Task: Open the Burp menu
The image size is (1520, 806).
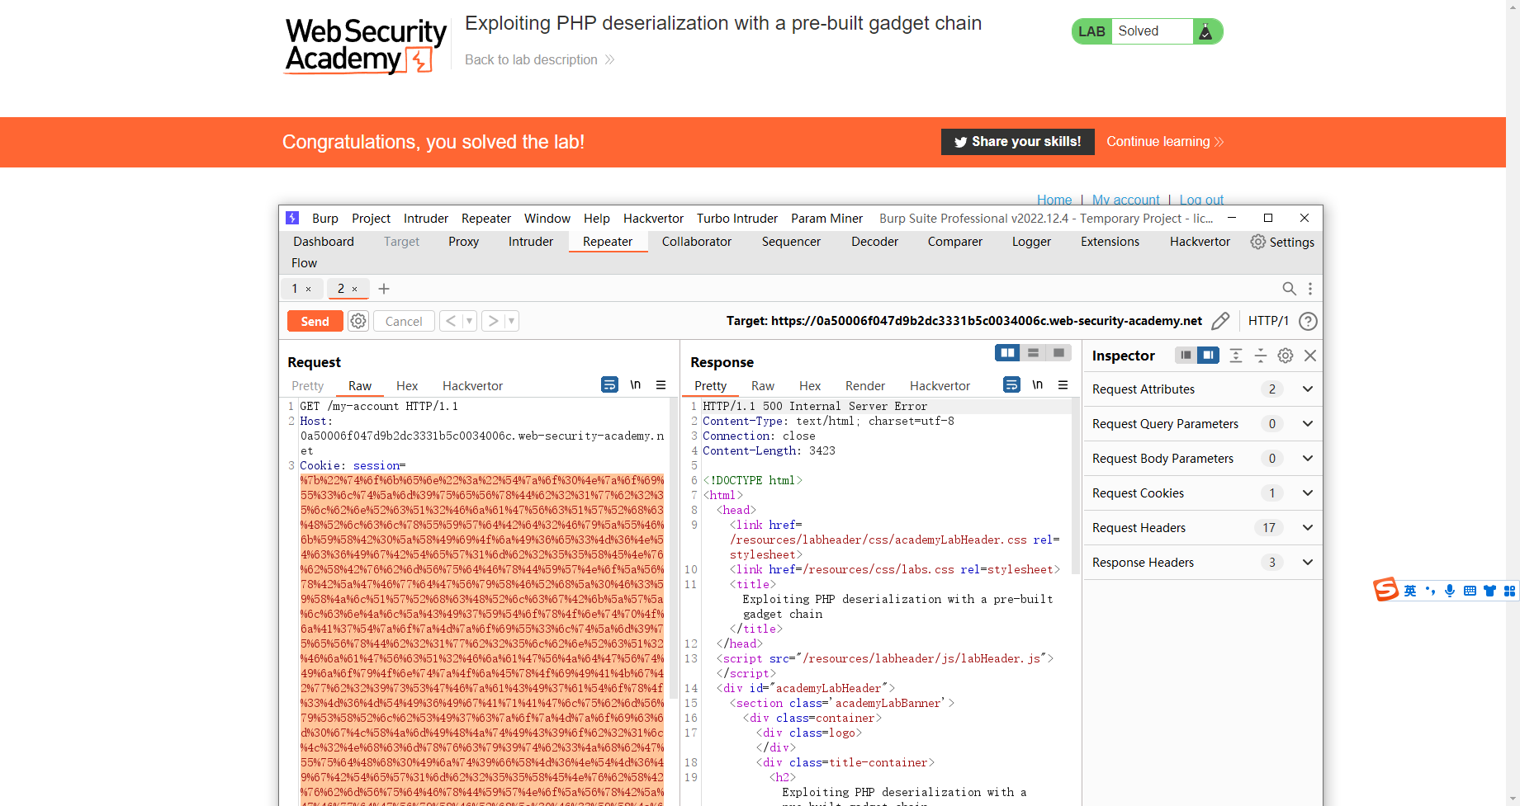Action: coord(325,219)
